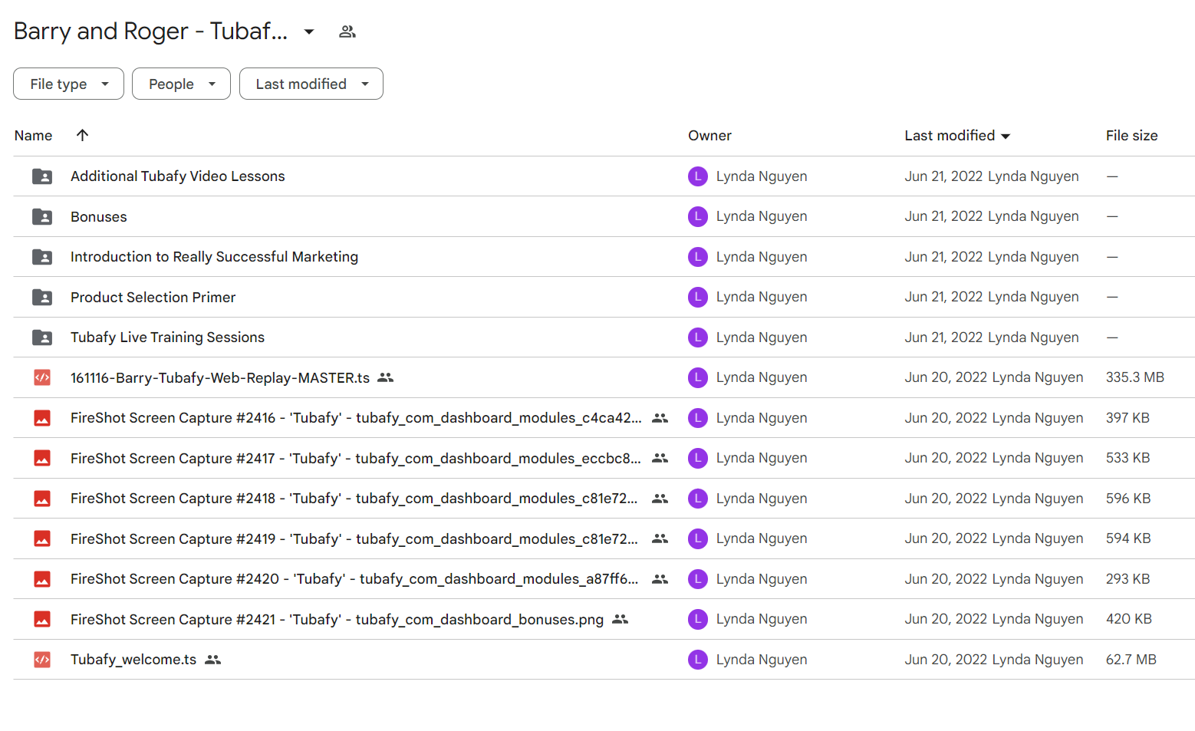The width and height of the screenshot is (1195, 731).
Task: Click the File size column header
Action: coord(1131,135)
